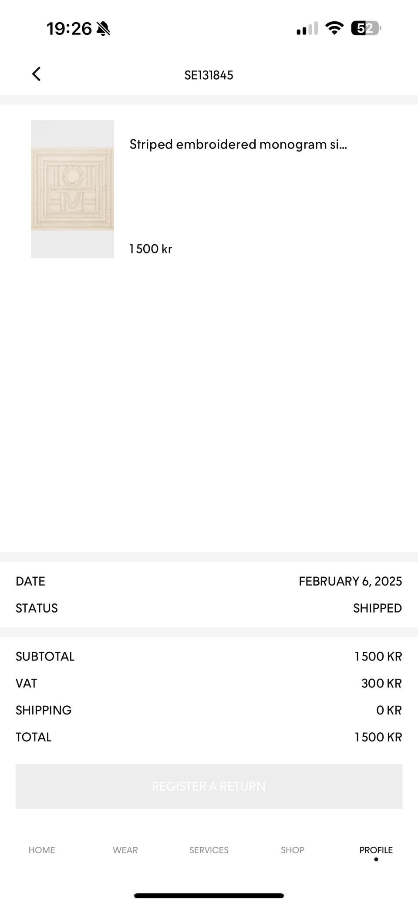This screenshot has height=906, width=418.
Task: Tap the February 6, 2025 date value
Action: (x=350, y=581)
